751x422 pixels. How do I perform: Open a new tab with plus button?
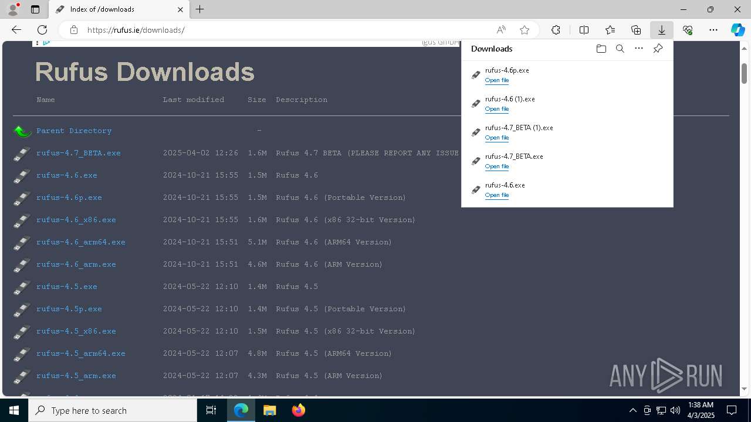coord(200,9)
